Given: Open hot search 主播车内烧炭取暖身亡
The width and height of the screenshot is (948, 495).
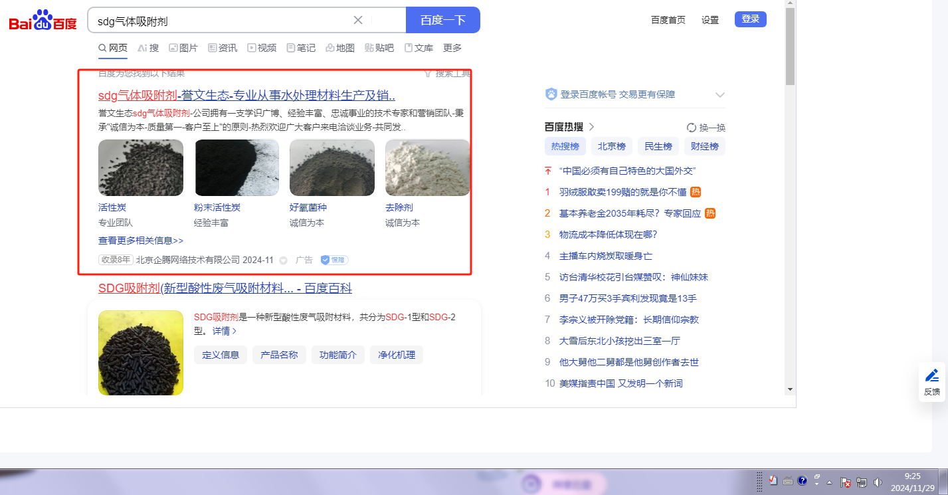Looking at the screenshot, I should tap(606, 256).
